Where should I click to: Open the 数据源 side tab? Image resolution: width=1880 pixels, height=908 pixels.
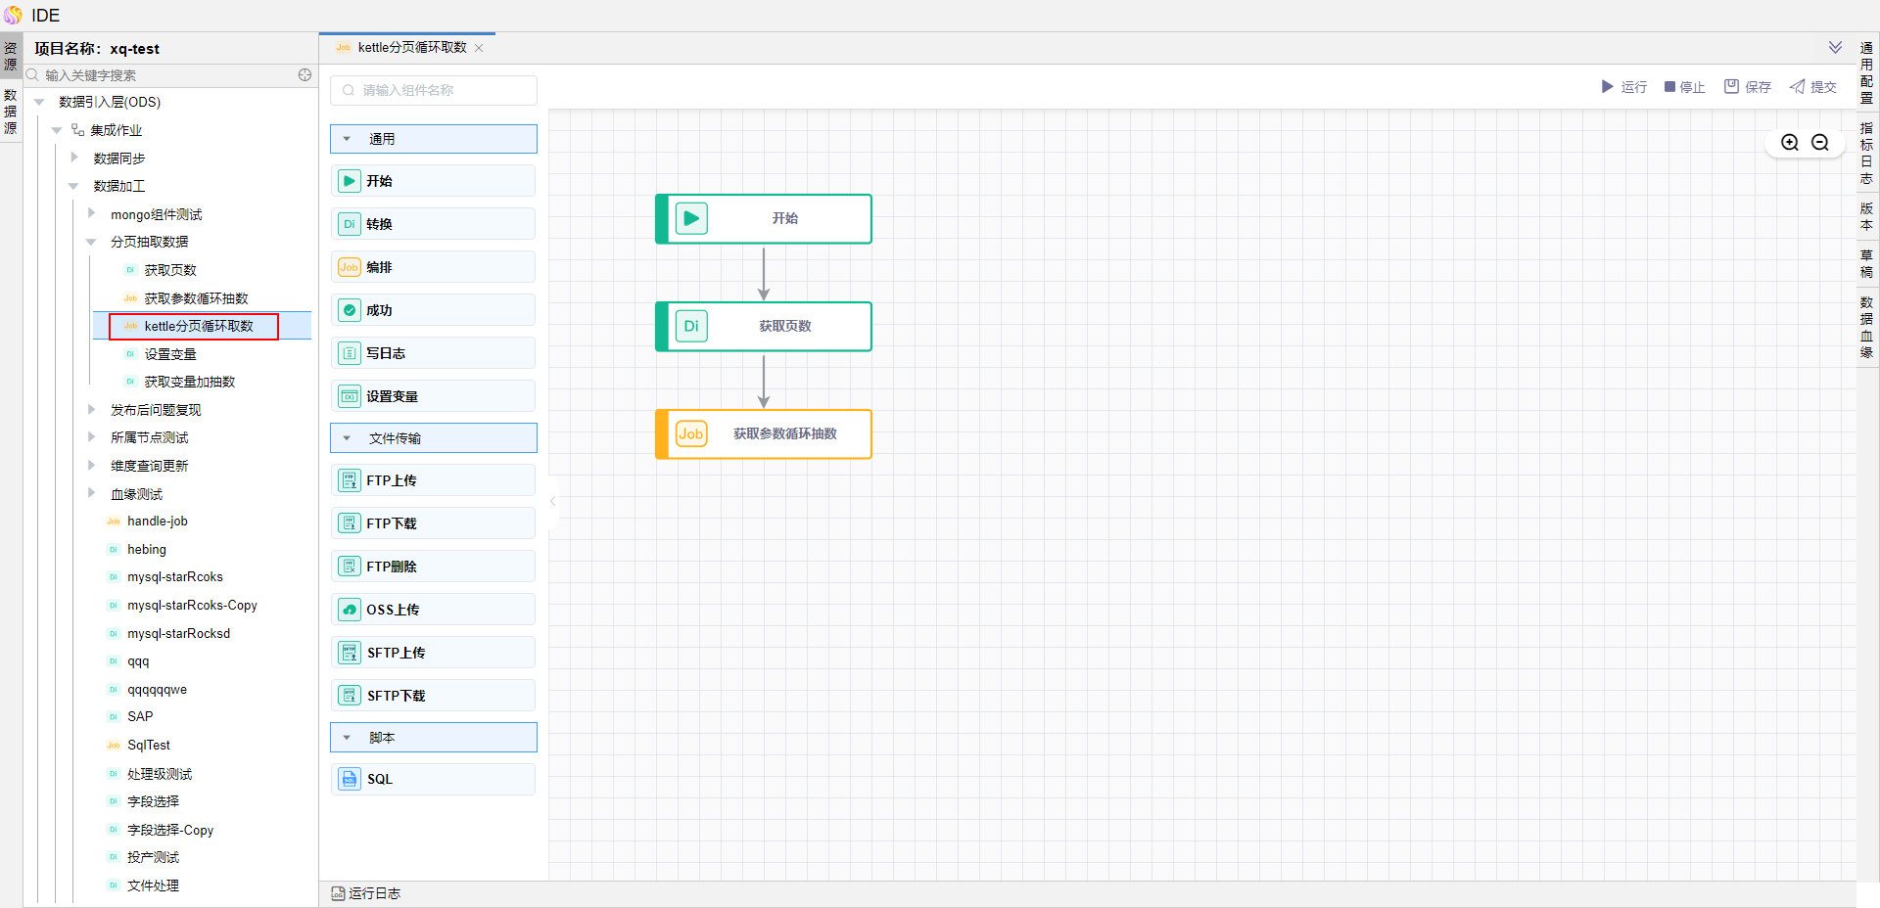[11, 112]
